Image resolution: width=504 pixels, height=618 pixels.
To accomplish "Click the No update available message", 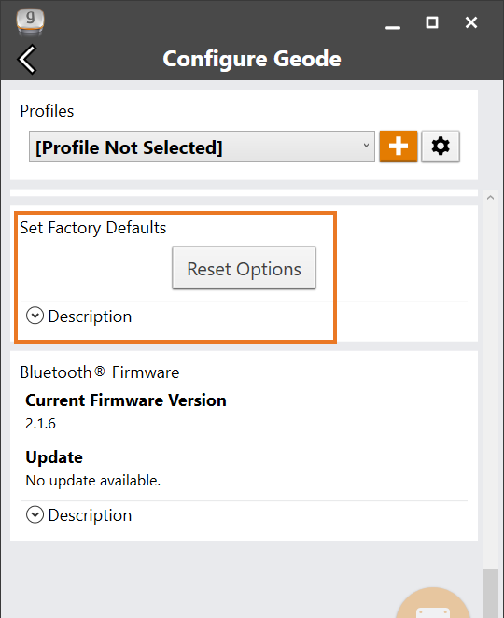I will pos(93,481).
